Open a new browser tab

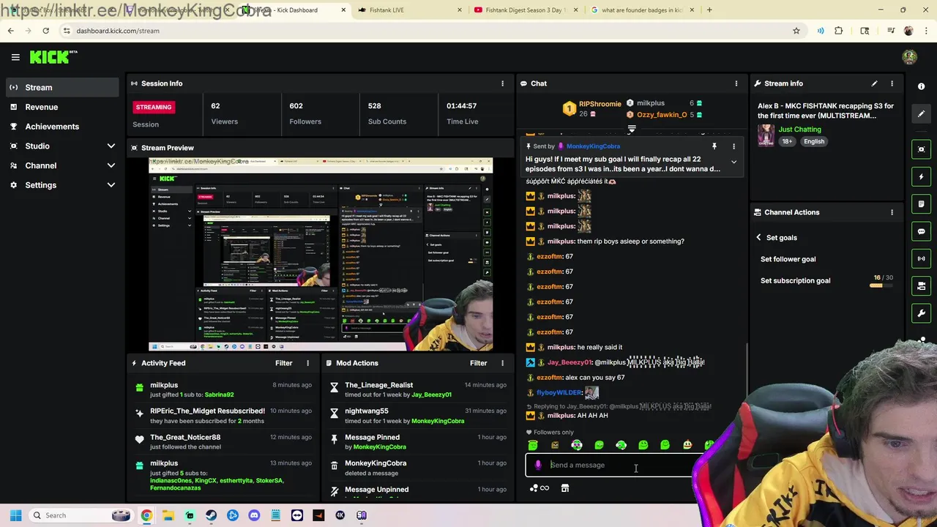coord(709,10)
